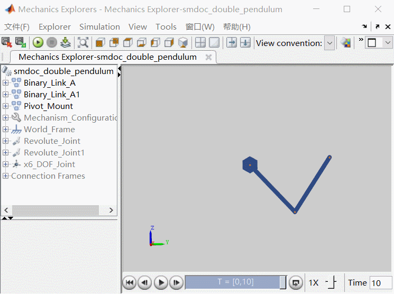This screenshot has height=294, width=394.
Task: Click the 1X playback speed control
Action: tap(313, 283)
